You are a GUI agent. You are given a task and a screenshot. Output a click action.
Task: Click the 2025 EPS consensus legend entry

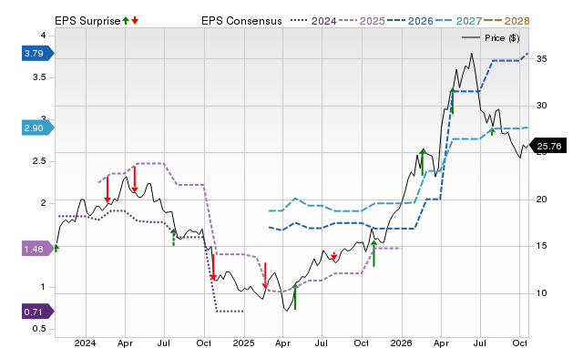[362, 21]
